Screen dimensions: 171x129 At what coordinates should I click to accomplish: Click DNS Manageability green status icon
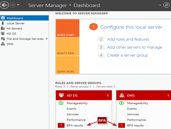(x=121, y=103)
